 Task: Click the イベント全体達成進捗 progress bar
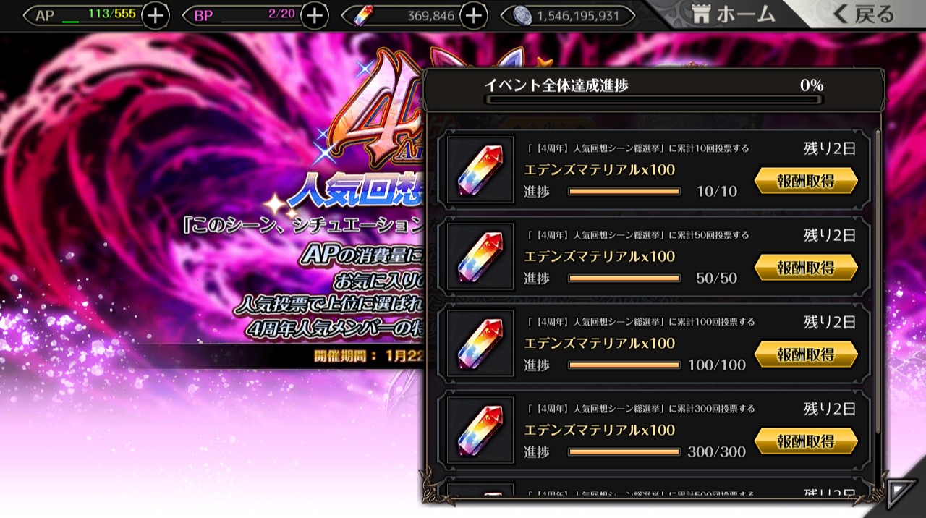(654, 100)
